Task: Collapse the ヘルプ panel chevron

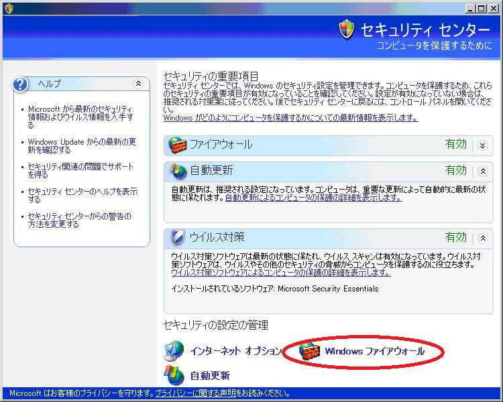Action: [138, 84]
